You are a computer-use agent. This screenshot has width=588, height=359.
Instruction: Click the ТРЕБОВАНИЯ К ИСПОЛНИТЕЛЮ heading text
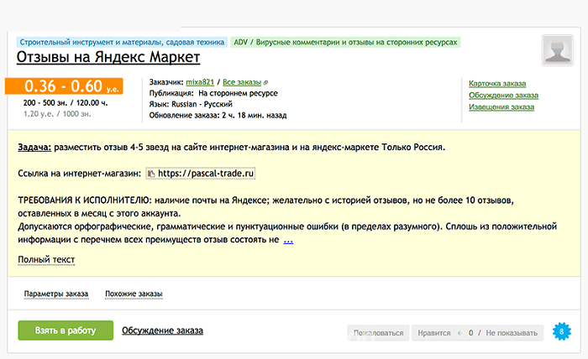coord(85,200)
